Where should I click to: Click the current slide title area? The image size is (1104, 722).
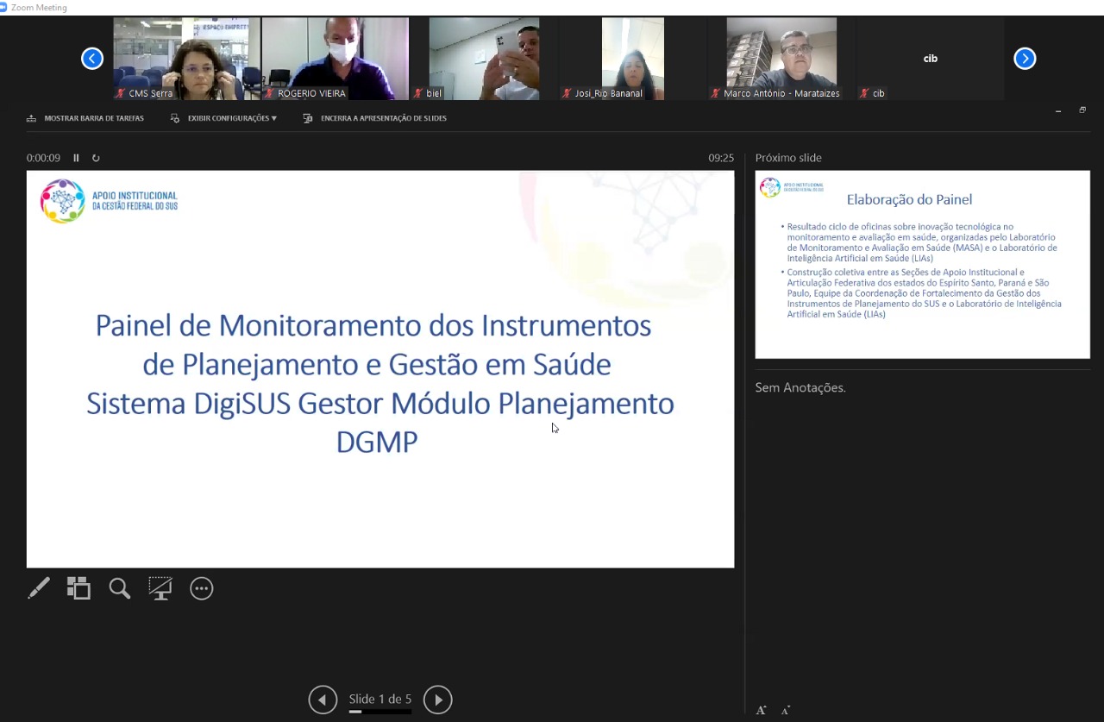pyautogui.click(x=380, y=383)
